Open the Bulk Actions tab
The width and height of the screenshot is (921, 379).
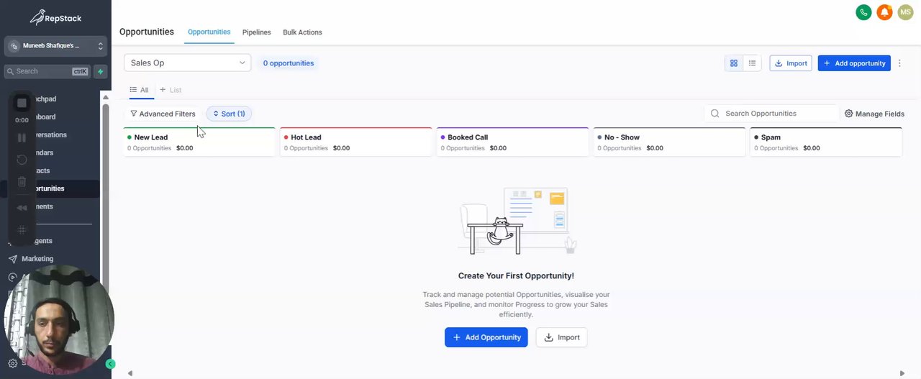click(x=302, y=32)
